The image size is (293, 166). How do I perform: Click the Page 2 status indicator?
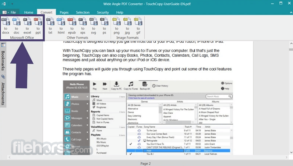(x=145, y=163)
